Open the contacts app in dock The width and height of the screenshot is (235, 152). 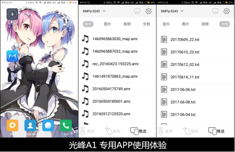coord(30,125)
